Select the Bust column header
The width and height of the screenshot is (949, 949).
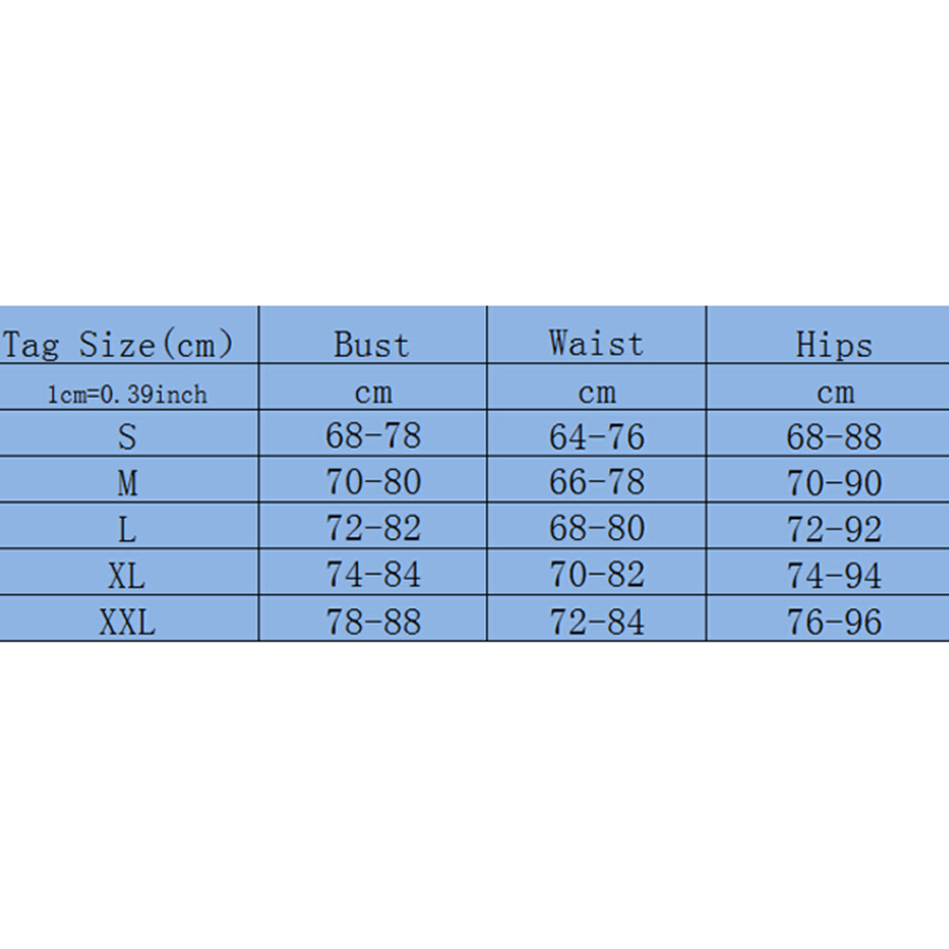click(372, 345)
